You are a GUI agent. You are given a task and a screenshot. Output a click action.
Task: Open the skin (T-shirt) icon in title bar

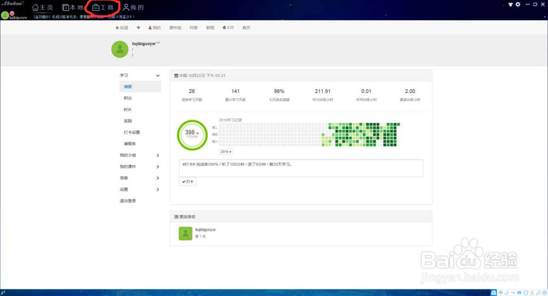[x=510, y=4]
